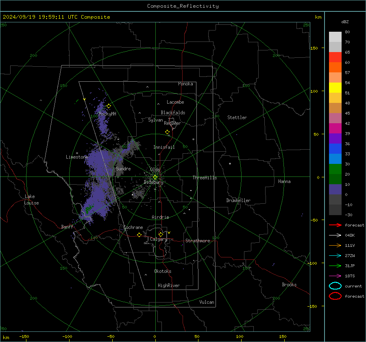
Task: Click the Lake Louise label
Action: [x=31, y=200]
